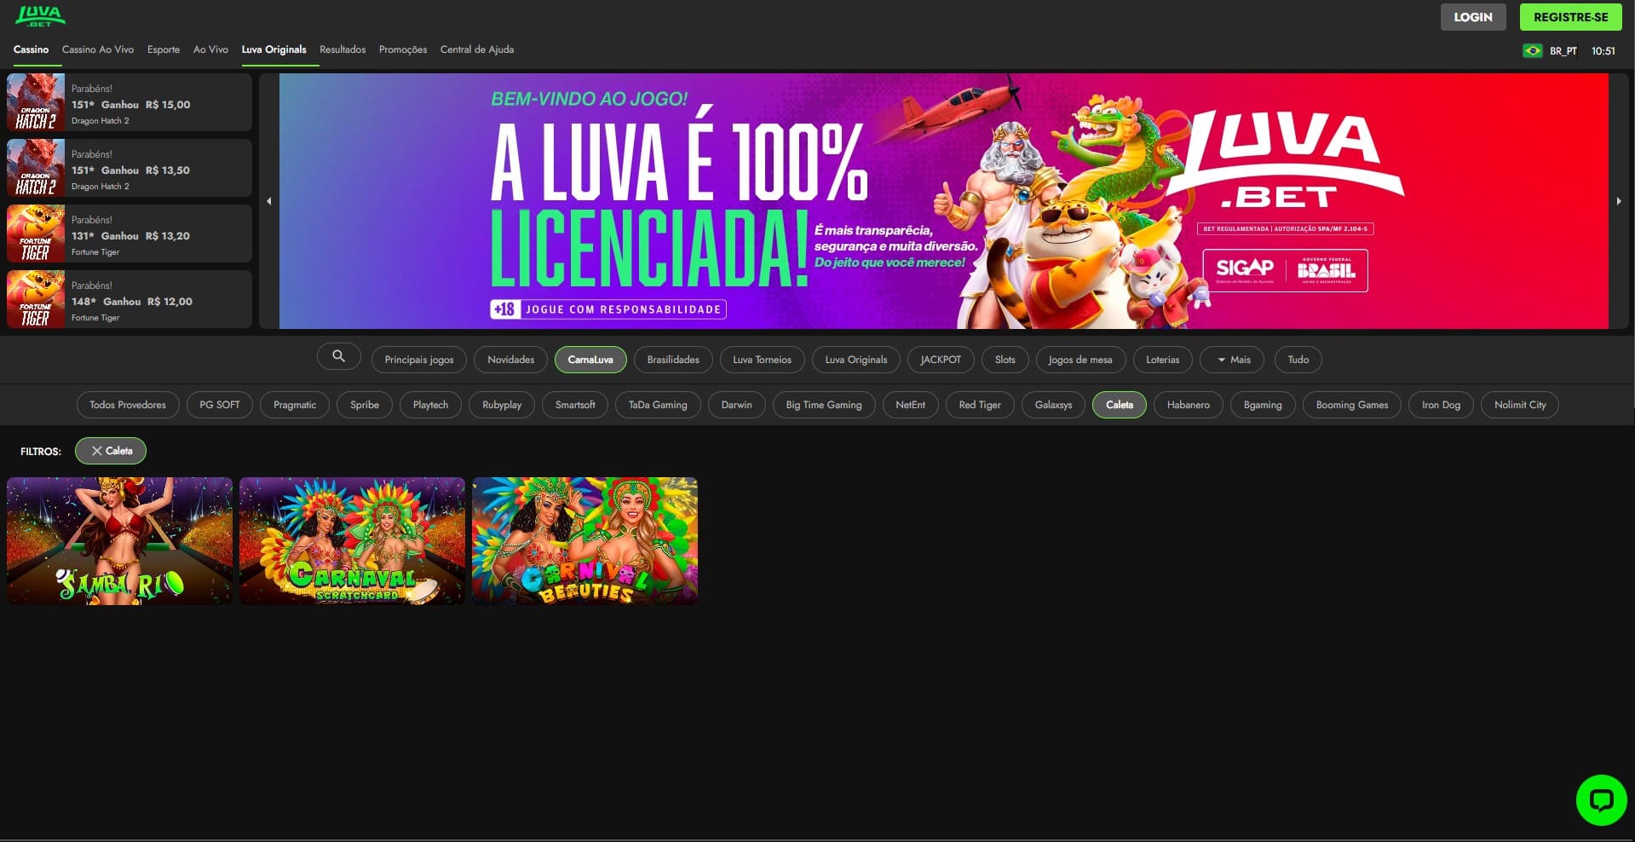Visit Central de Ajuda
This screenshot has width=1635, height=842.
[477, 49]
